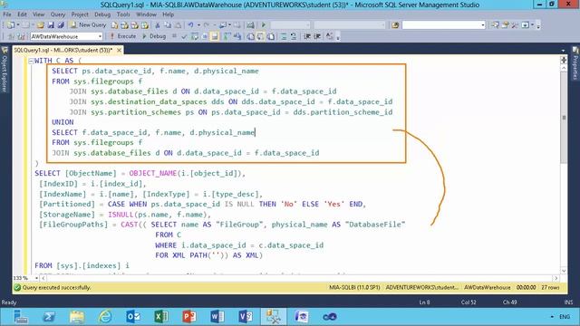Specify values for template parameters
This screenshot has height=326, width=580.
pyautogui.click(x=329, y=36)
